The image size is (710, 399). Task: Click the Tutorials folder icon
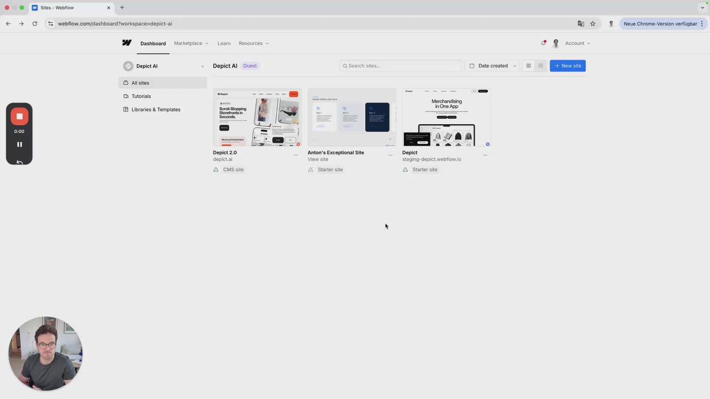pyautogui.click(x=126, y=96)
